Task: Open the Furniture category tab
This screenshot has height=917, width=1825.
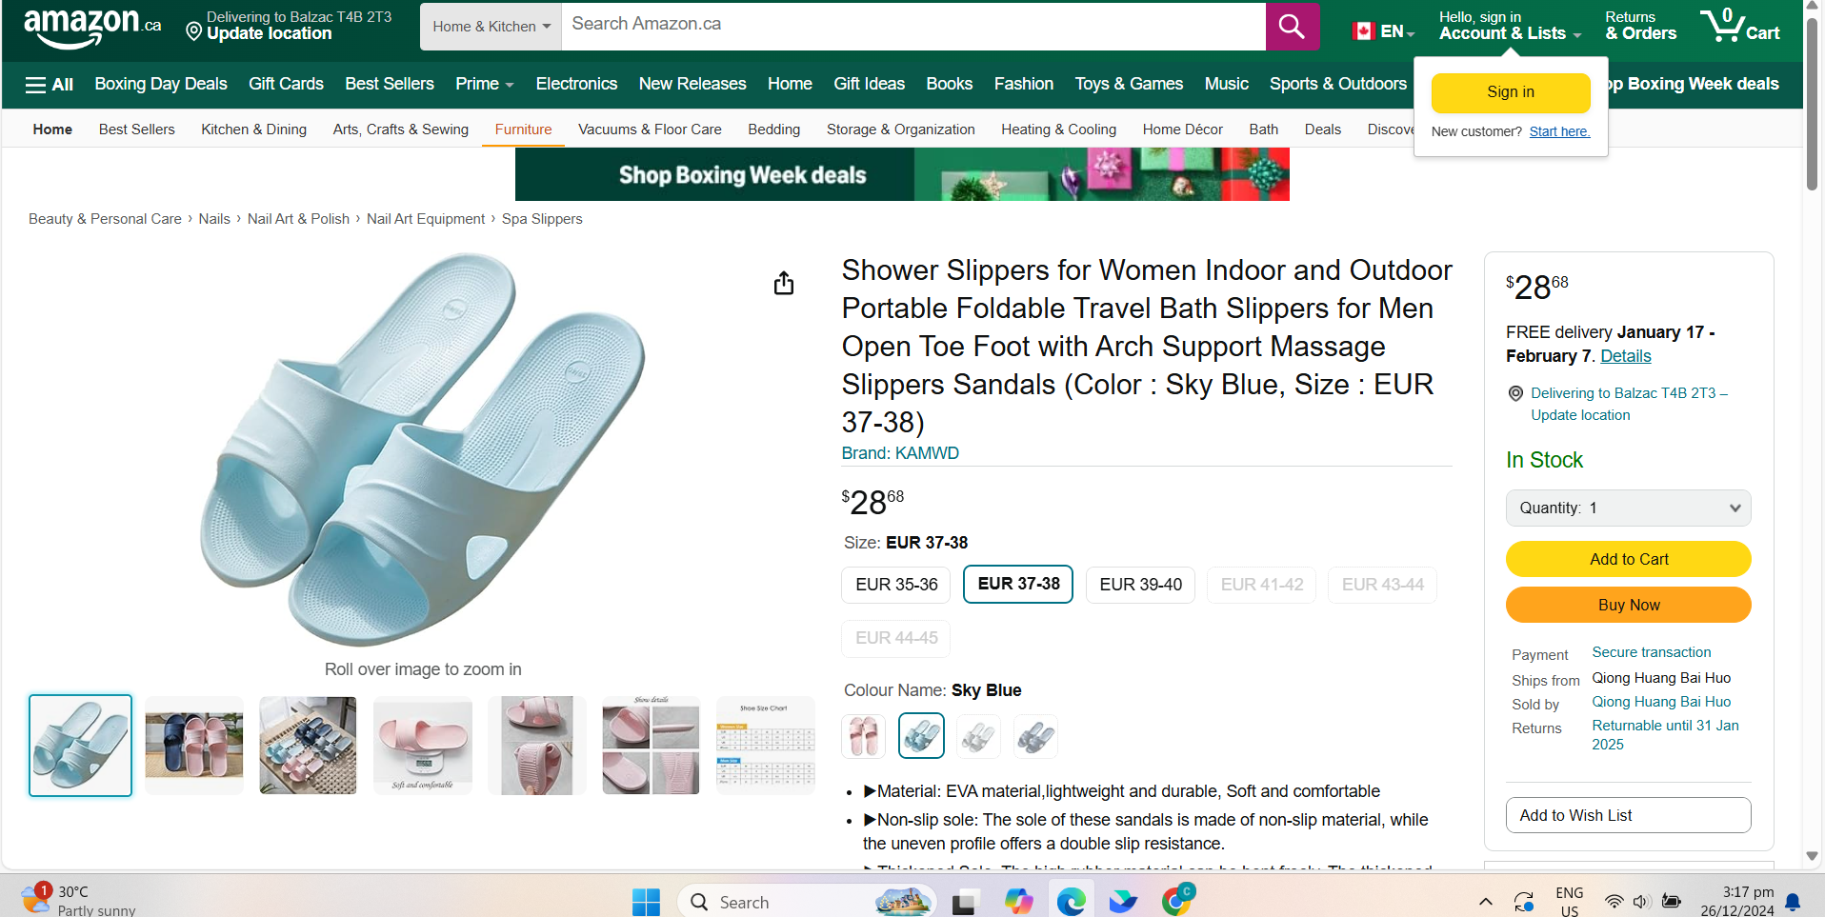Action: pos(523,130)
